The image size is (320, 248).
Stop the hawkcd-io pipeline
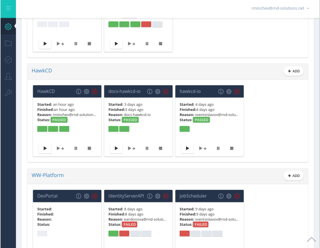click(x=232, y=148)
